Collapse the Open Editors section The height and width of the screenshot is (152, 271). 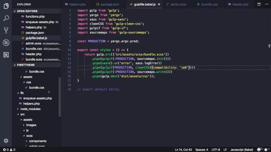[37, 11]
